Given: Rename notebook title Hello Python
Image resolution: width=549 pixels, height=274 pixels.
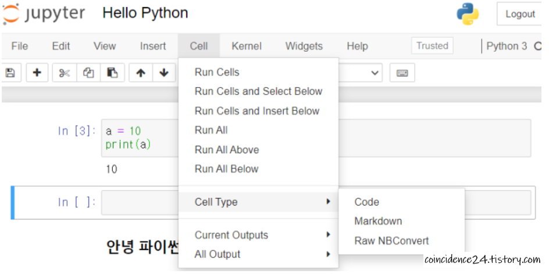Looking at the screenshot, I should click(x=145, y=13).
